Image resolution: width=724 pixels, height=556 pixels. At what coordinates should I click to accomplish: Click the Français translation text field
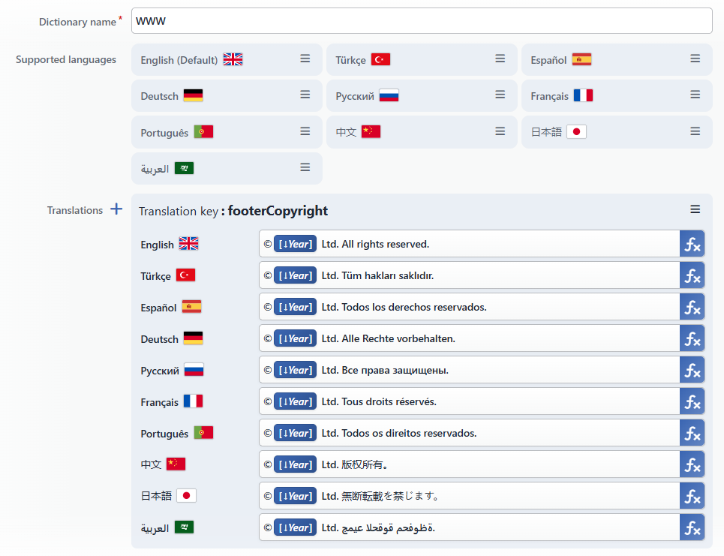tap(470, 401)
